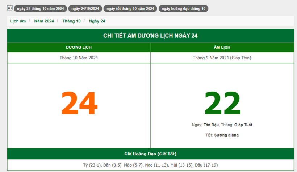
Task: Navigate to the Tháng 10 breadcrumb
Action: pos(71,21)
